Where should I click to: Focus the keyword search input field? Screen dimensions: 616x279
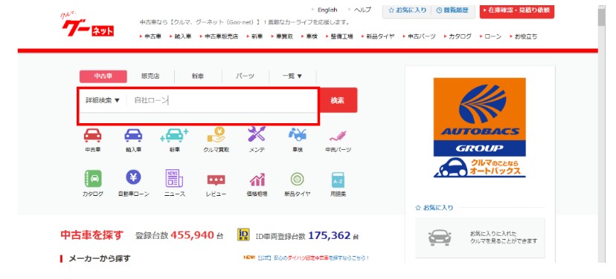[222, 100]
